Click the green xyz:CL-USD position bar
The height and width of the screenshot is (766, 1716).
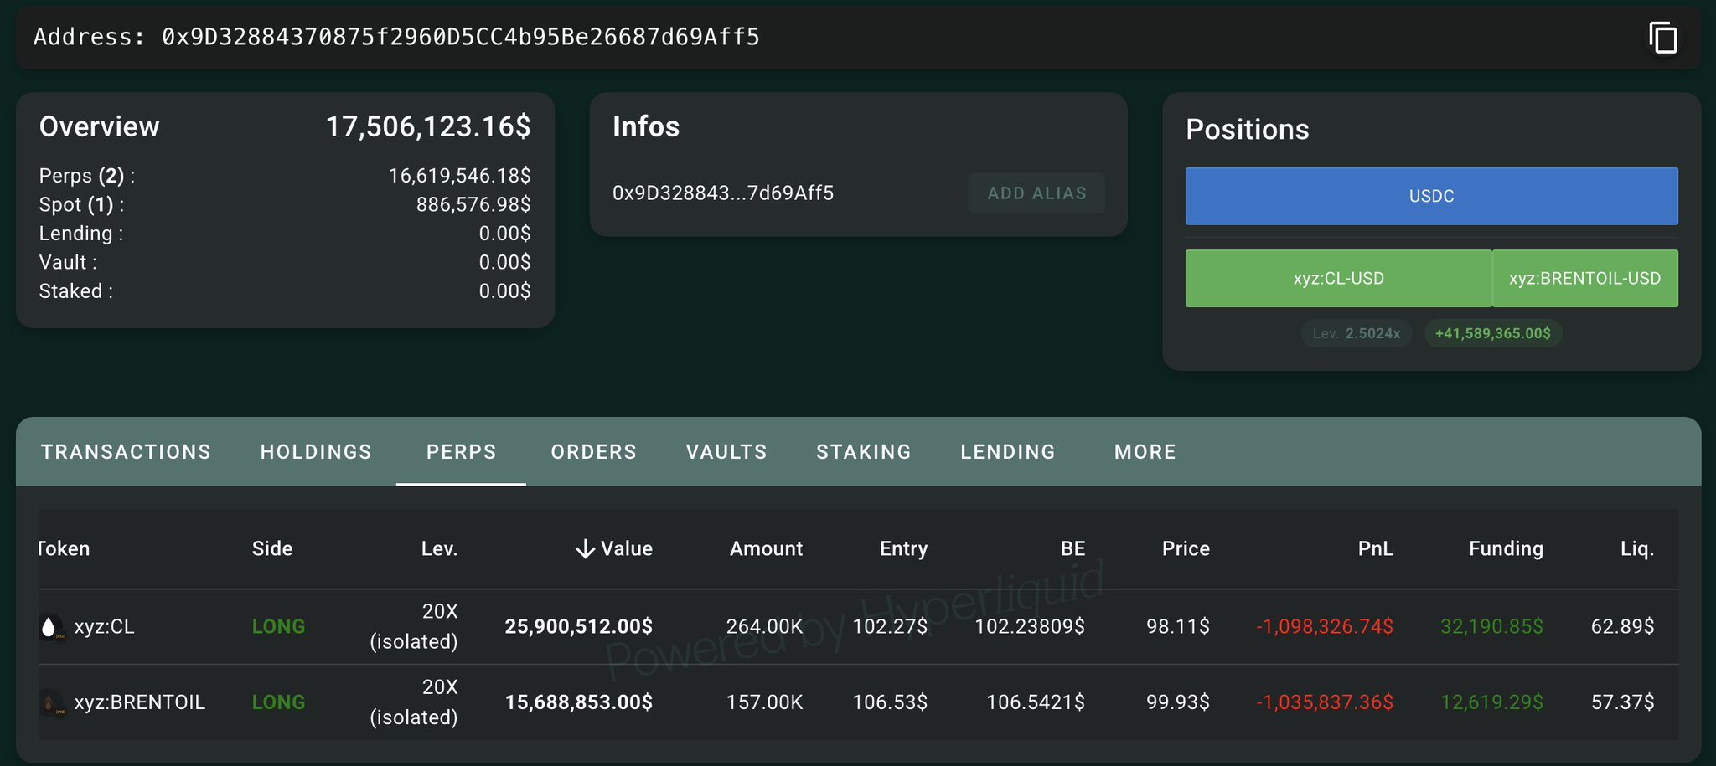[x=1338, y=279]
